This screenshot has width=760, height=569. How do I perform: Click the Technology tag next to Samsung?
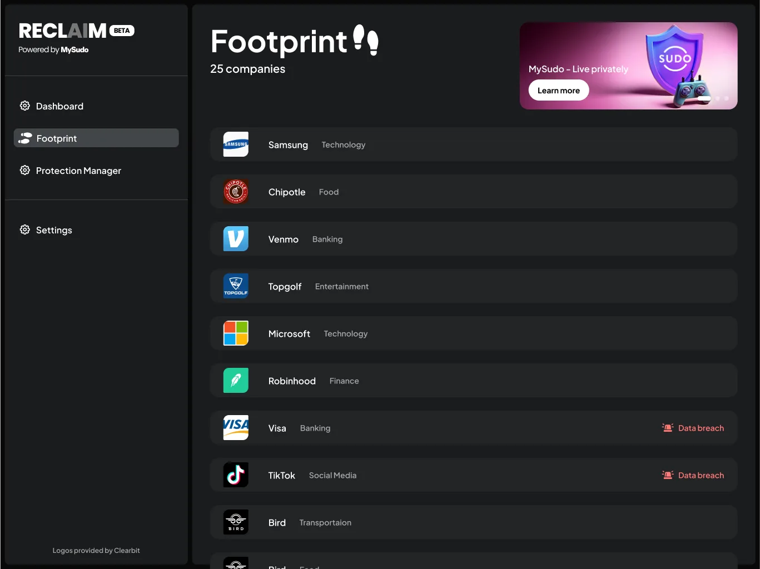(x=344, y=145)
